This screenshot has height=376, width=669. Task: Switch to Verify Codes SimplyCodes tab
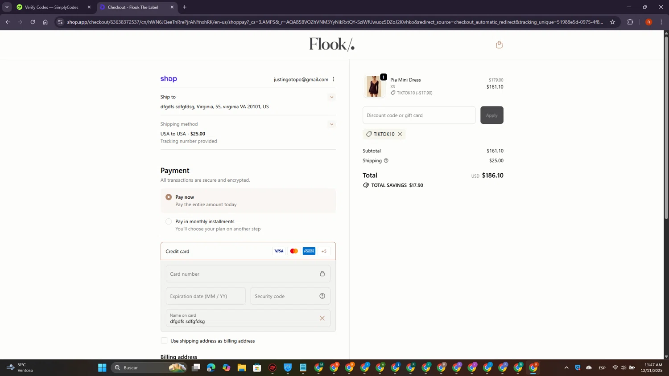pyautogui.click(x=51, y=7)
